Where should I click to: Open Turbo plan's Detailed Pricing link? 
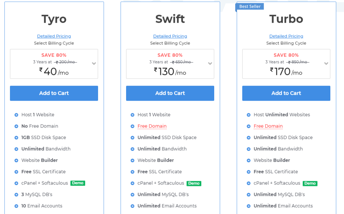point(286,36)
